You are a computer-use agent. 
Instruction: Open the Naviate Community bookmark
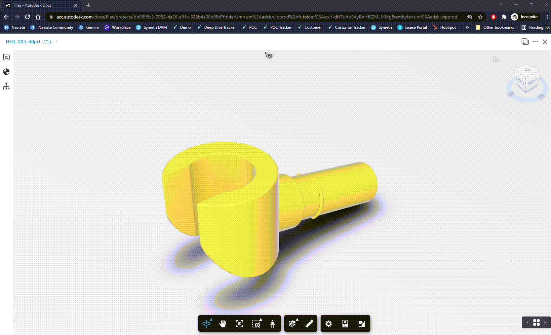point(52,27)
